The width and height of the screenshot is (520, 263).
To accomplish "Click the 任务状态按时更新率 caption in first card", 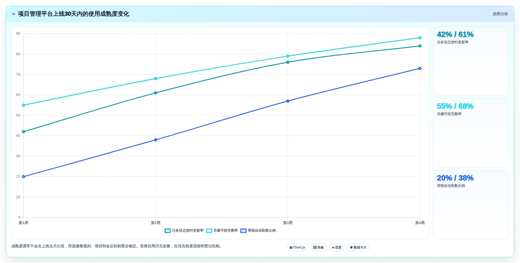I will tap(452, 42).
